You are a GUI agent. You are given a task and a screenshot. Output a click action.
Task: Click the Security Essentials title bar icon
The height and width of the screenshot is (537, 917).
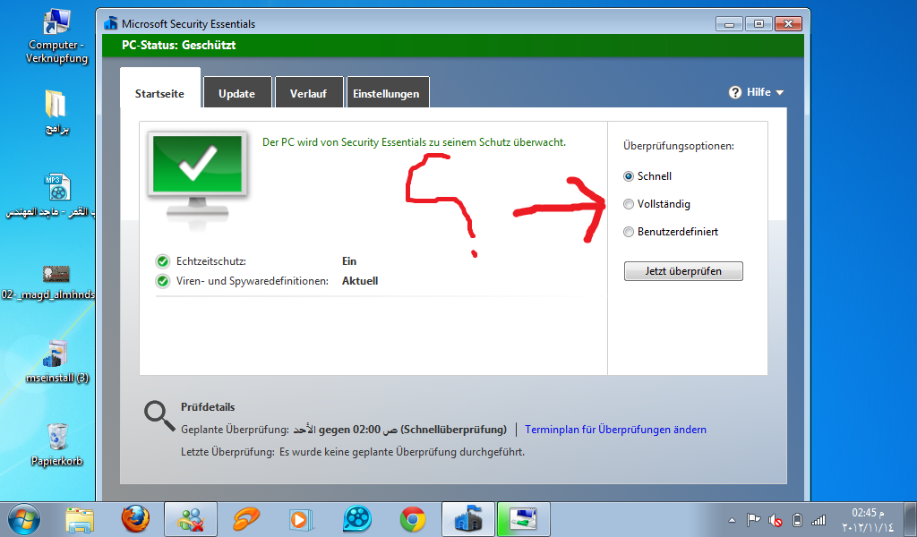click(x=110, y=23)
